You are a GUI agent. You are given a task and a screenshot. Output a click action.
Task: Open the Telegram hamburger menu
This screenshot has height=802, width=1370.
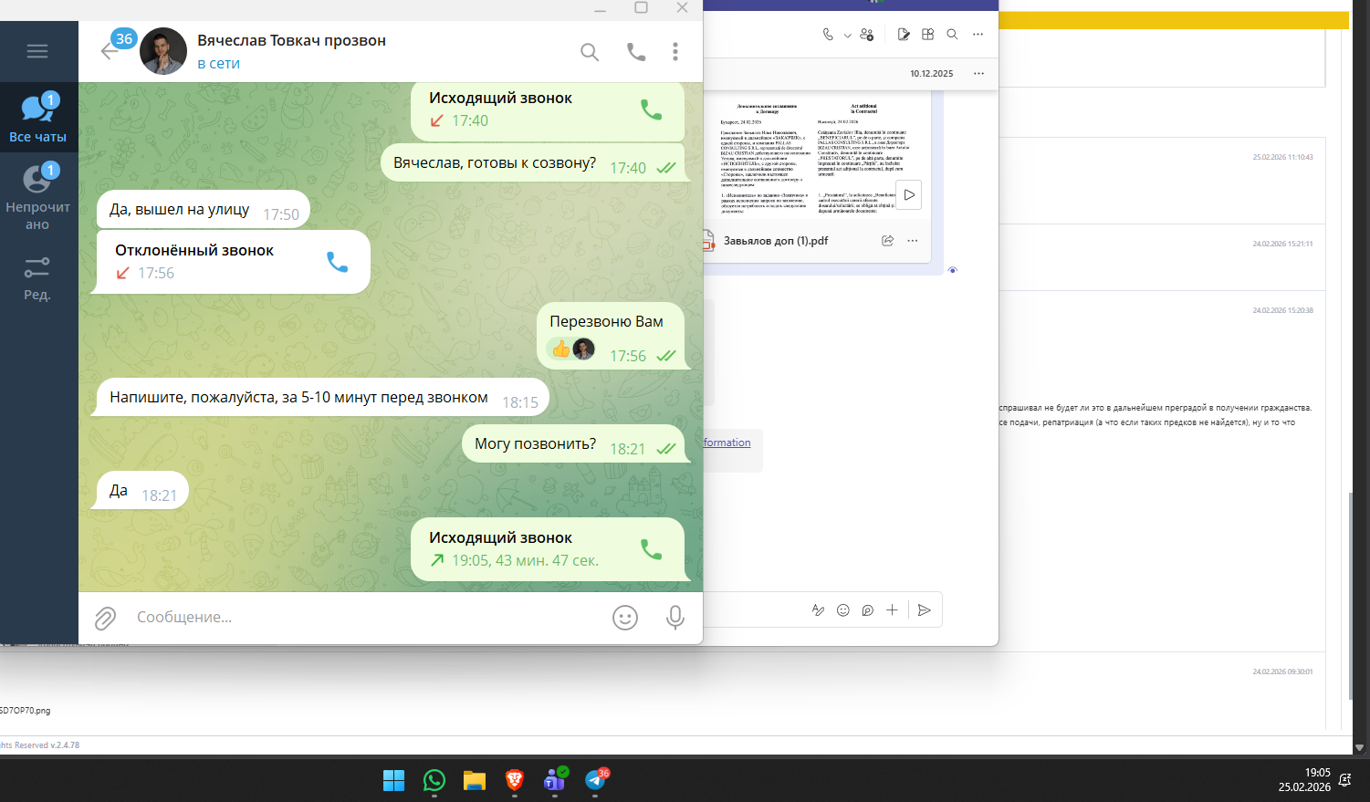(37, 51)
